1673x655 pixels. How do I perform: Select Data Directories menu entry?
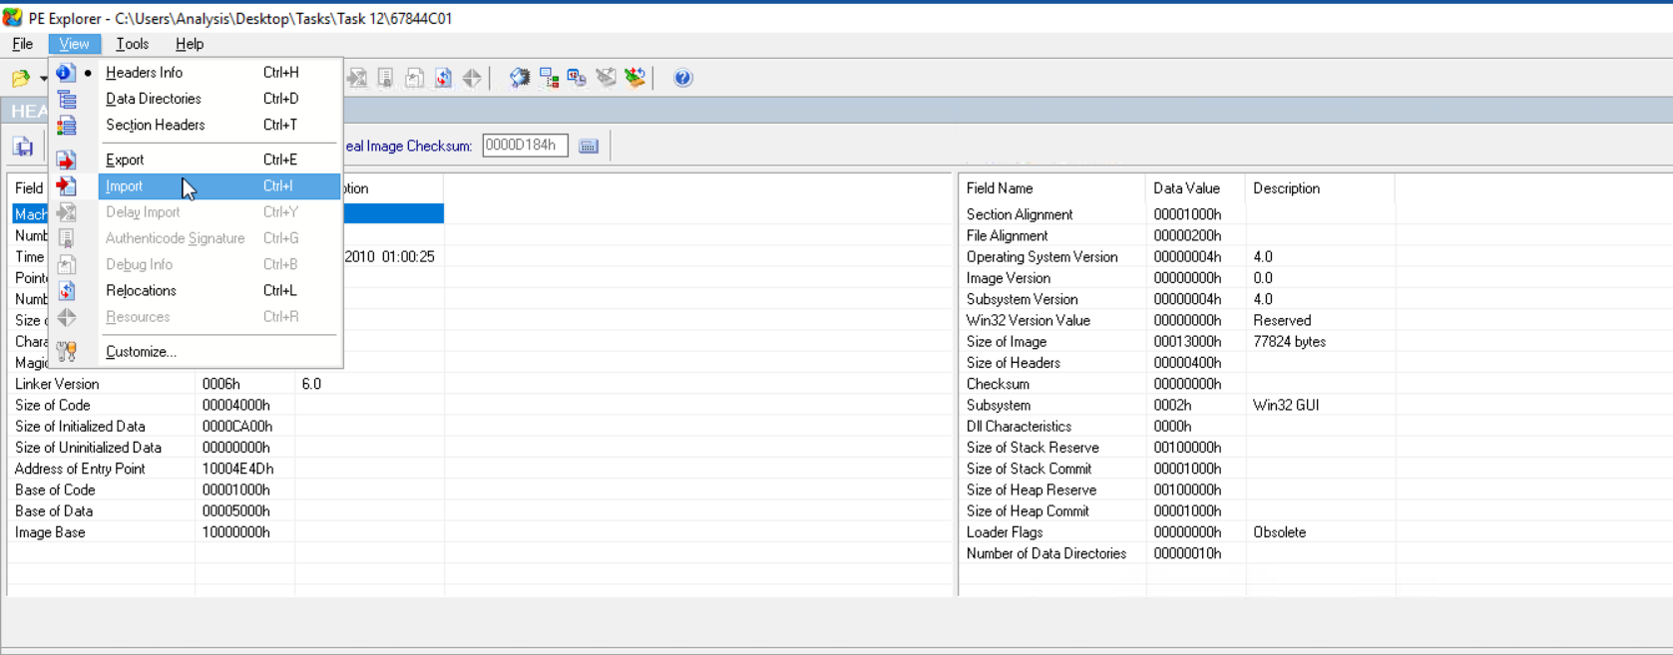(153, 99)
